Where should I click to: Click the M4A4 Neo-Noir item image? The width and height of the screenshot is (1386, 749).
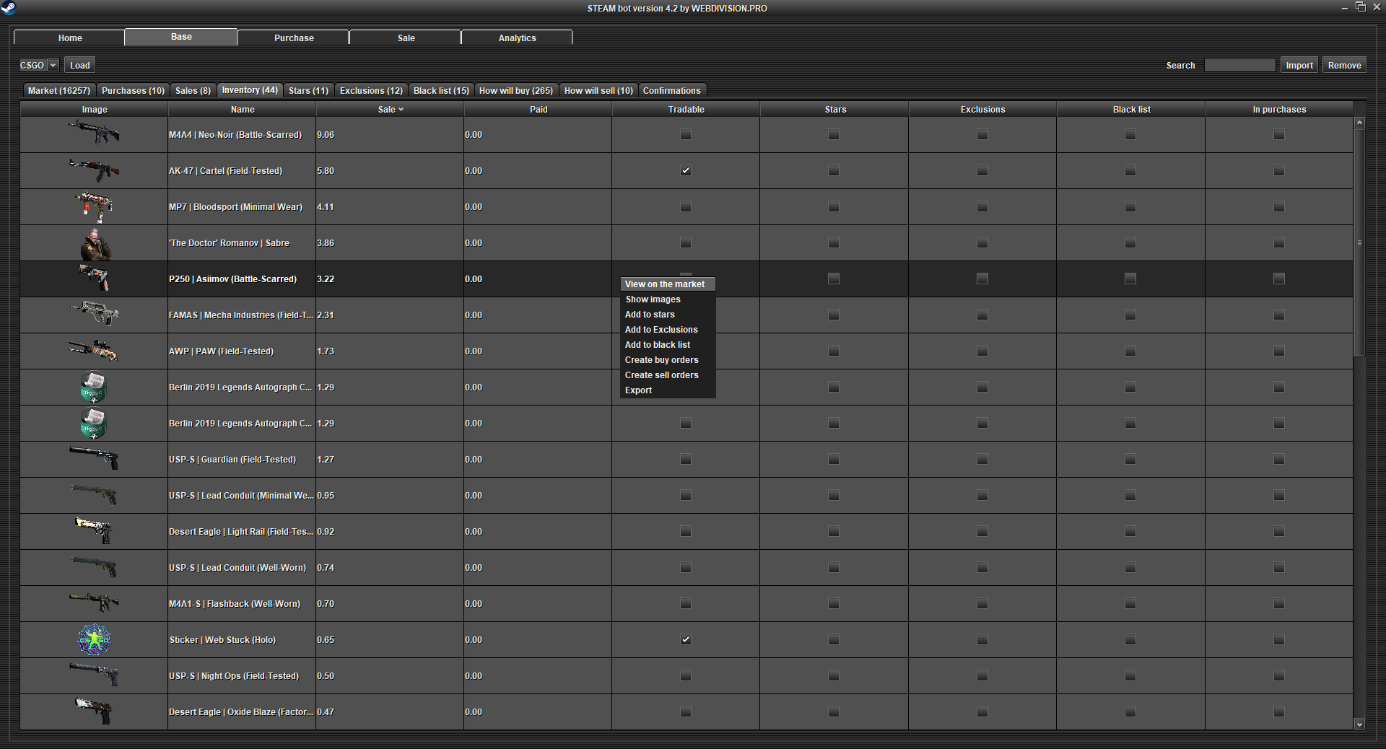pos(94,133)
